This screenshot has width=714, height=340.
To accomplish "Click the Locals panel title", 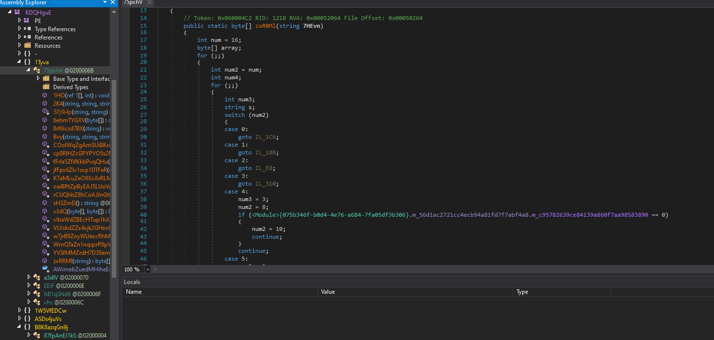I will 132,282.
